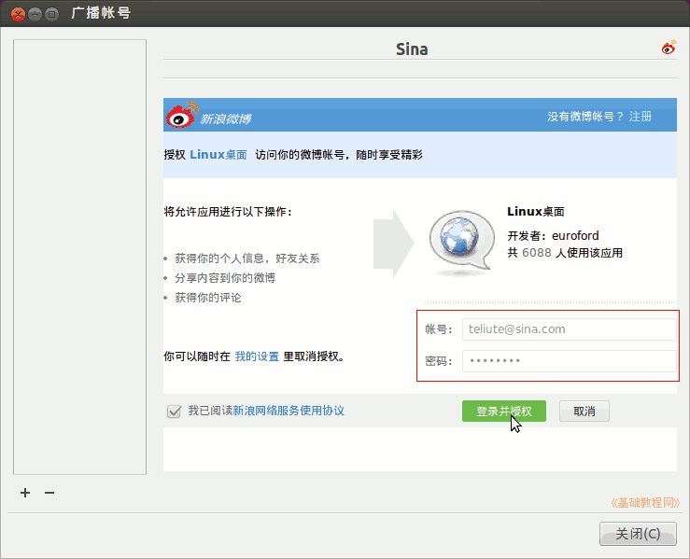Click the Sina Weibo icon beside the Sina header
This screenshot has width=690, height=559.
pyautogui.click(x=668, y=49)
